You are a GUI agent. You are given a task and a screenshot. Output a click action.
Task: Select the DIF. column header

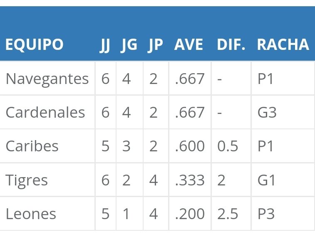231,44
